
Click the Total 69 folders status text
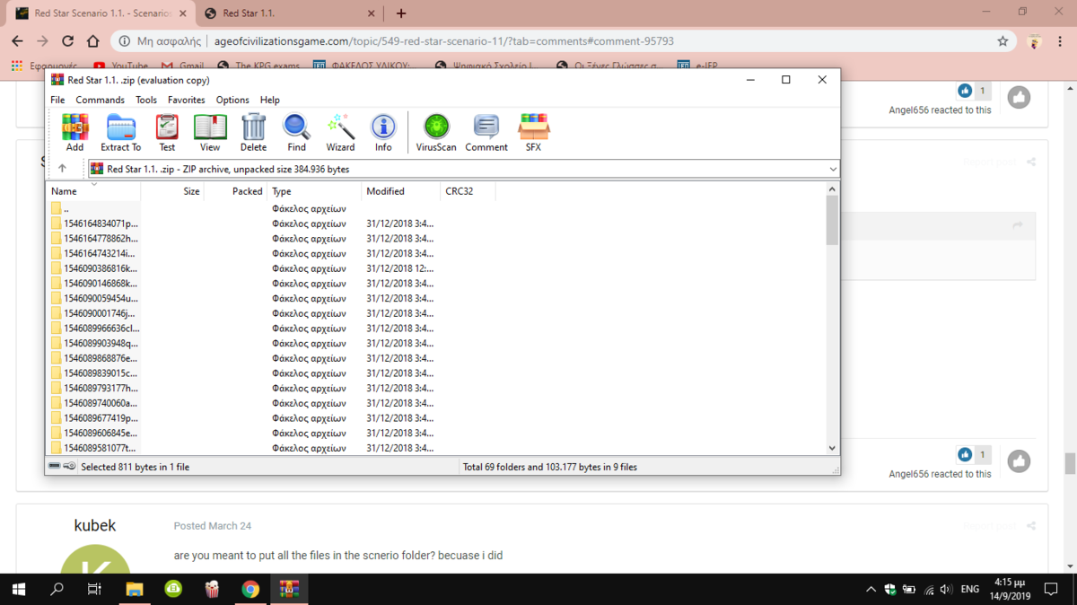(x=549, y=467)
